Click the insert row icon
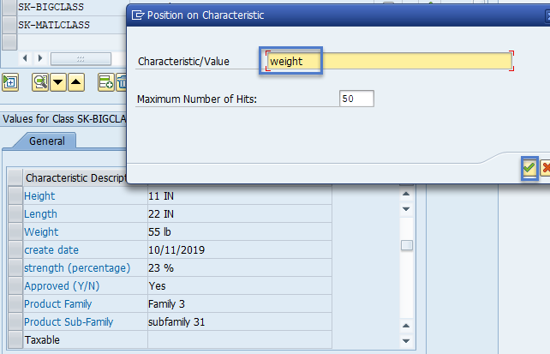 point(106,82)
